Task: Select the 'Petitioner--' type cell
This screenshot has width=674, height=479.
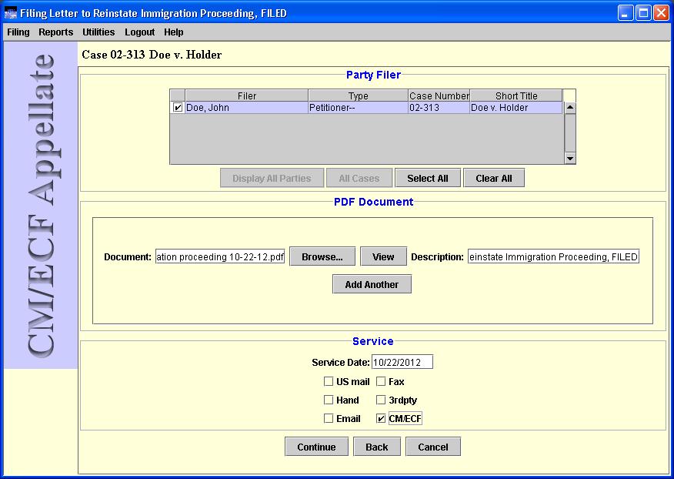Action: [358, 108]
